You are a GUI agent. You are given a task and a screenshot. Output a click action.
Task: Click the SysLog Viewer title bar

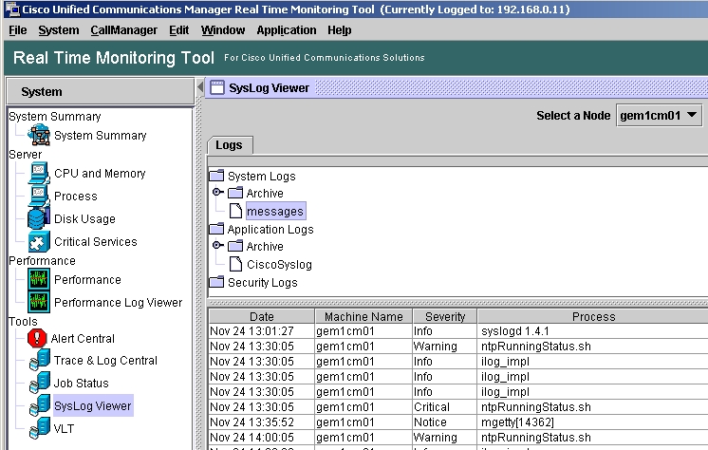456,87
